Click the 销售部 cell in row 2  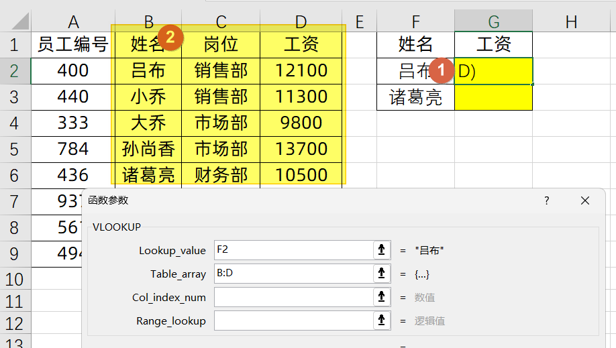[221, 71]
